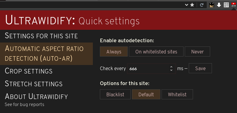237x113 pixels.
Task: Enable autodetection On whitelisted sites
Action: click(x=156, y=52)
